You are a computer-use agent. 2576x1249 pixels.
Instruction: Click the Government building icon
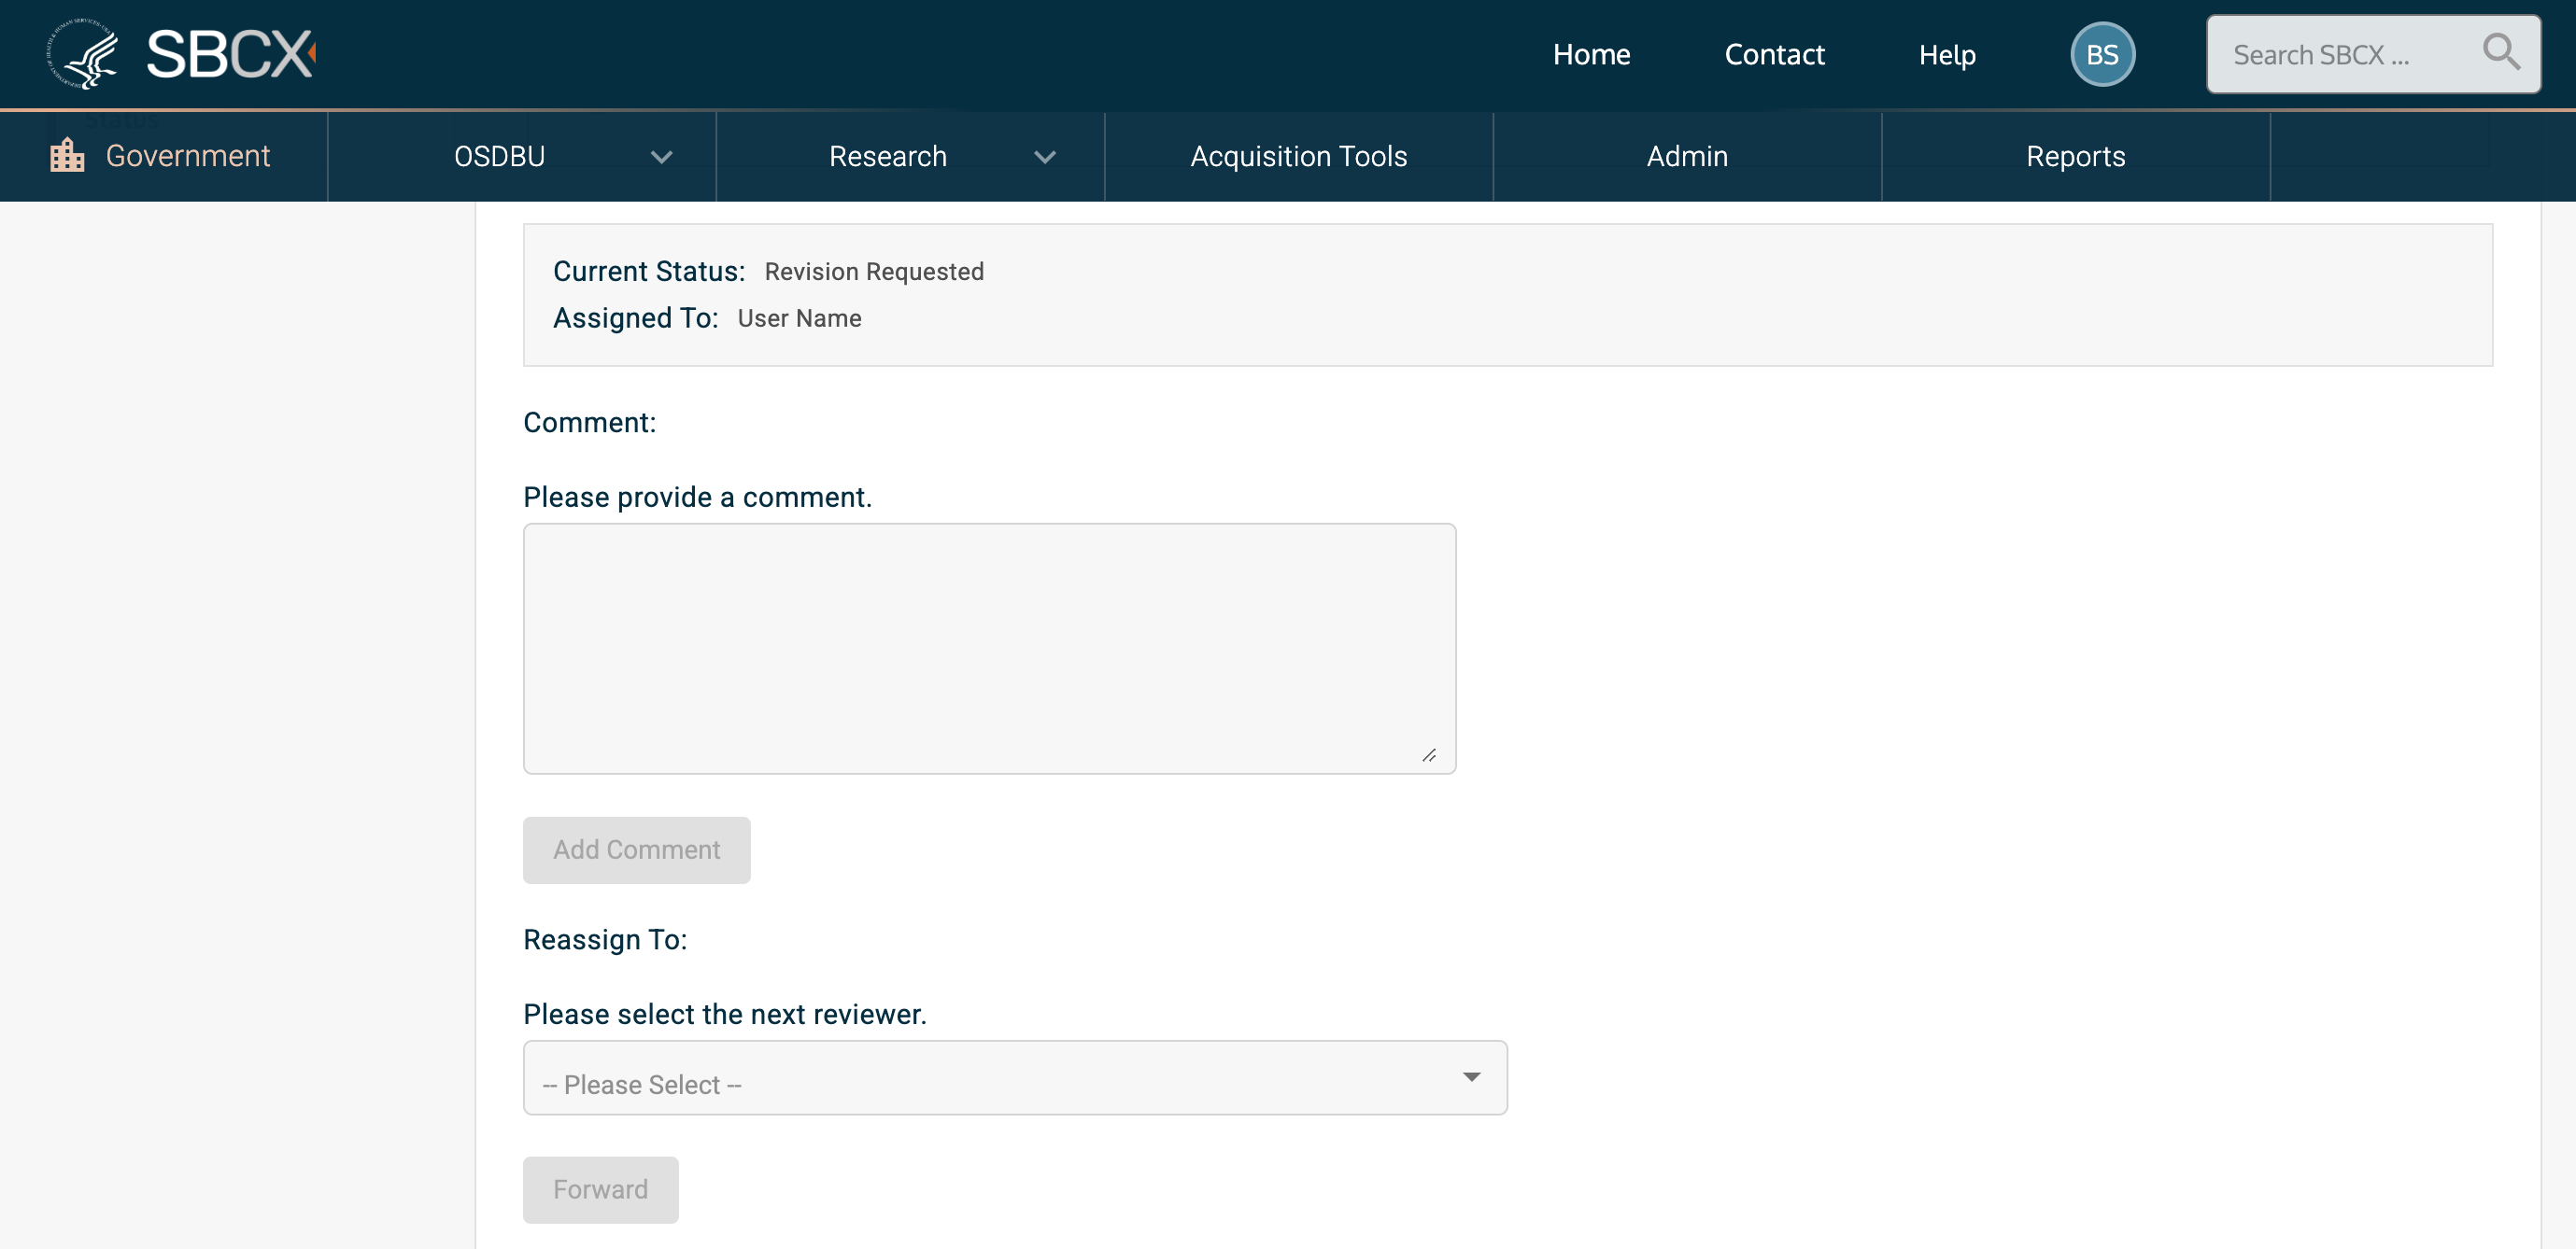click(x=67, y=156)
